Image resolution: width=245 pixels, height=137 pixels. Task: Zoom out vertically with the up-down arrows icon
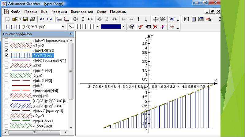point(83,19)
